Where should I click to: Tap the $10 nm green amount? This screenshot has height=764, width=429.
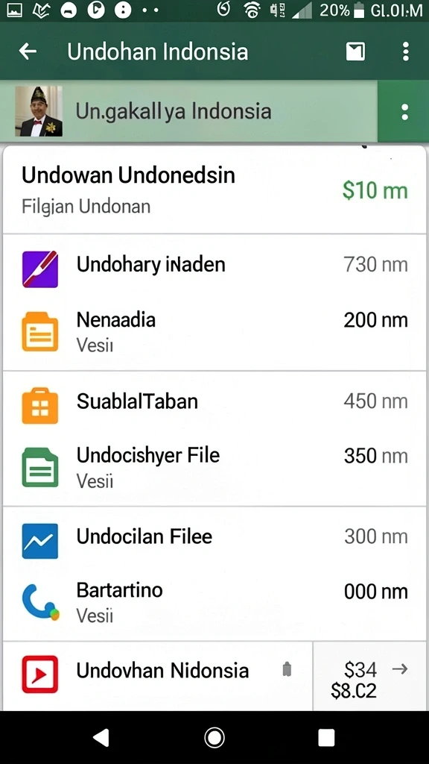pyautogui.click(x=375, y=190)
